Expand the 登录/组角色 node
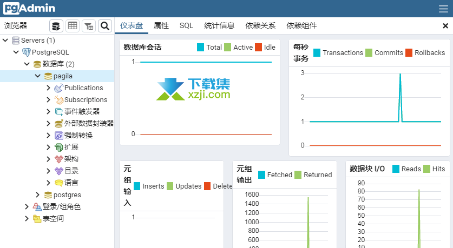 point(27,206)
